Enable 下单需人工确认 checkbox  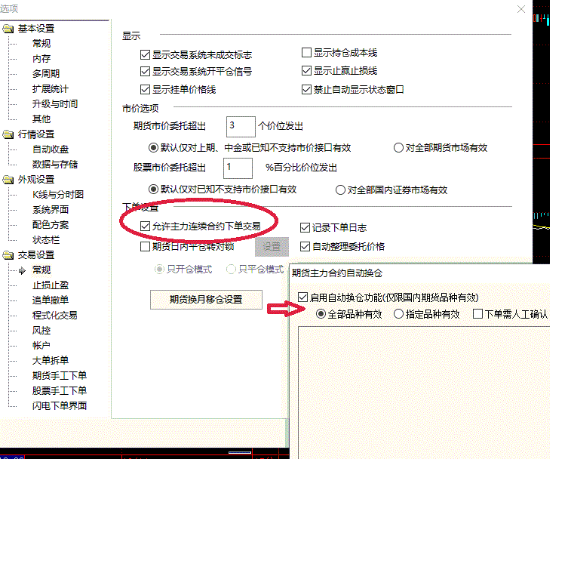(478, 314)
